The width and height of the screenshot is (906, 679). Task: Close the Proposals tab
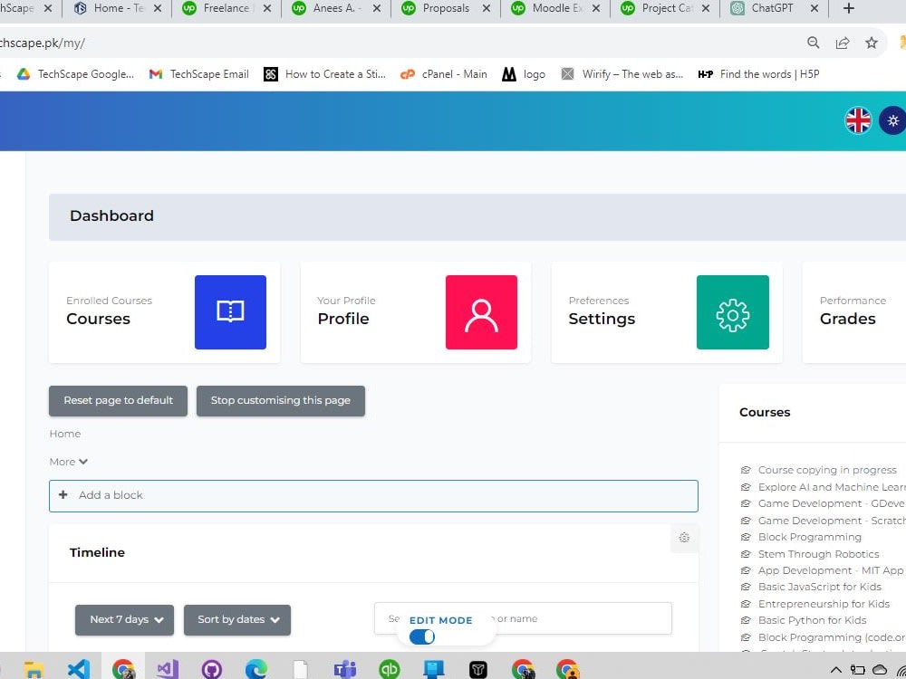(x=487, y=8)
